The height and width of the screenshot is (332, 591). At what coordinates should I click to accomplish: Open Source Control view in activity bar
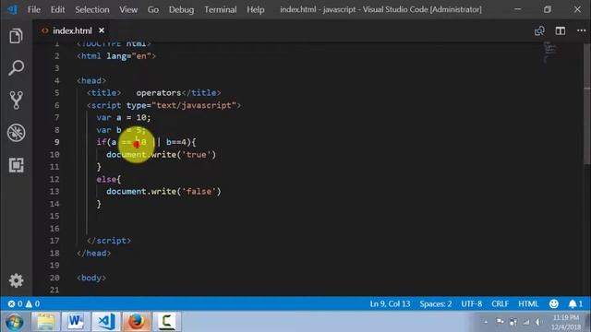tap(16, 101)
